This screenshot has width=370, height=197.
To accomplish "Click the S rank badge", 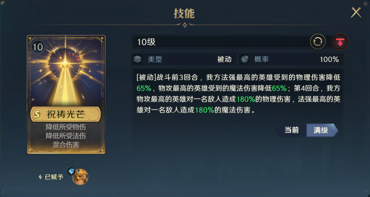I will click(x=37, y=114).
